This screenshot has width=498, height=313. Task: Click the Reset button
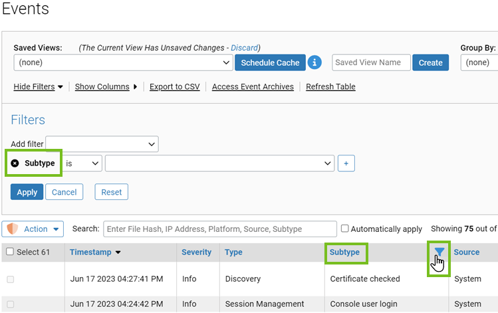pos(112,192)
